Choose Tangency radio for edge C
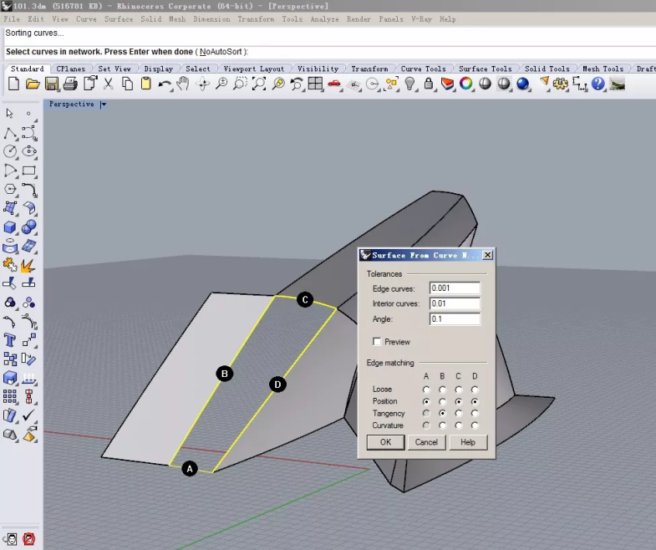 (x=459, y=414)
